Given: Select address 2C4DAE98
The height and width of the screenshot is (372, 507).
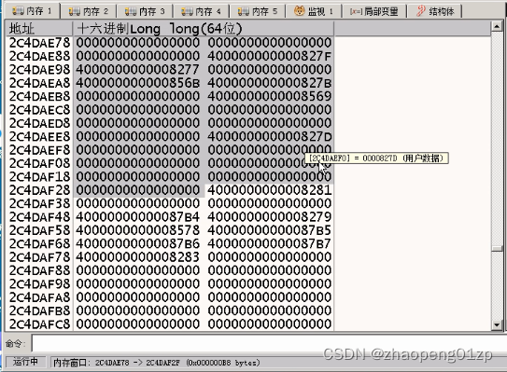Looking at the screenshot, I should (39, 69).
